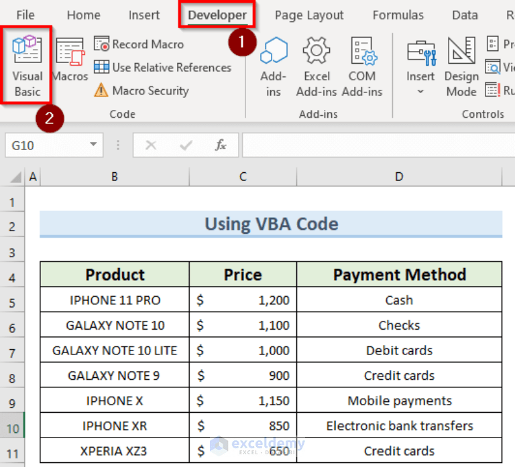Select the 'Mobile payments' cell
The image size is (515, 467).
tap(399, 401)
